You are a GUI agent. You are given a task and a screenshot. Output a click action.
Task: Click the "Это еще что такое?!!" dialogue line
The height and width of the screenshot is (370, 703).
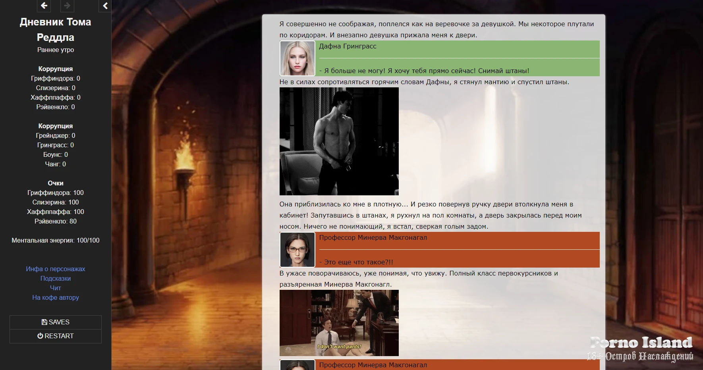356,262
